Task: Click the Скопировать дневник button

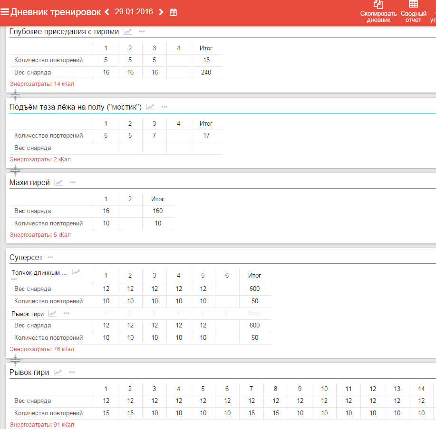Action: [378, 11]
